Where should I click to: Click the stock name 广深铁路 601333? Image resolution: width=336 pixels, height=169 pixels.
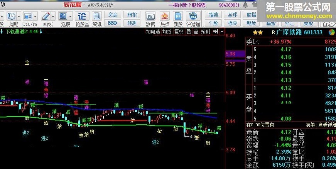tap(299, 32)
